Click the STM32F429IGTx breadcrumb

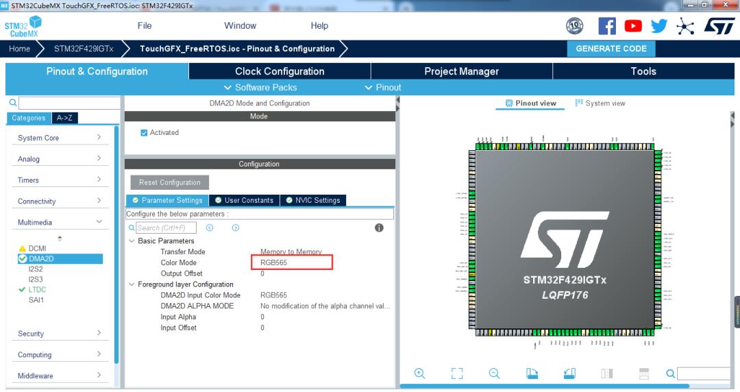84,49
